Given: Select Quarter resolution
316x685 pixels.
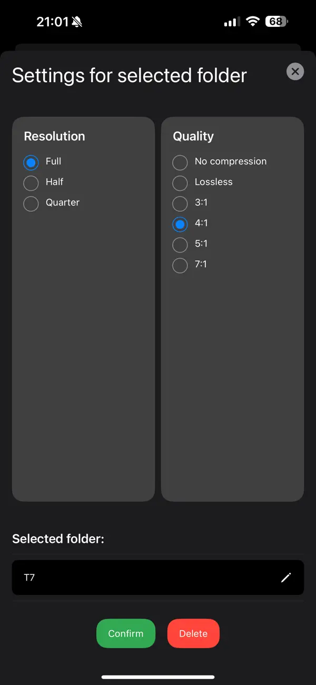Looking at the screenshot, I should coord(31,203).
